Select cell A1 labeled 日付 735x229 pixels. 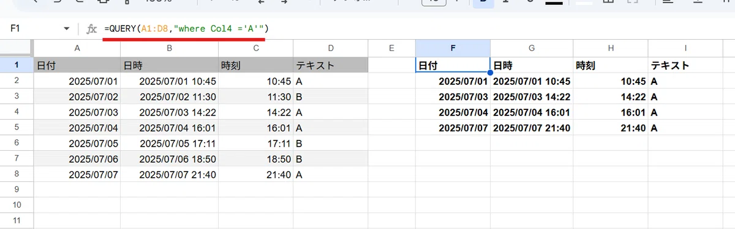[x=77, y=65]
